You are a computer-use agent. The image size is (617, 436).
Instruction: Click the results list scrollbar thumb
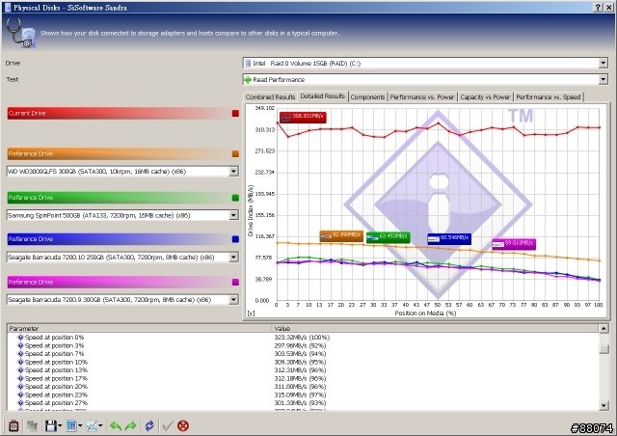tap(604, 349)
